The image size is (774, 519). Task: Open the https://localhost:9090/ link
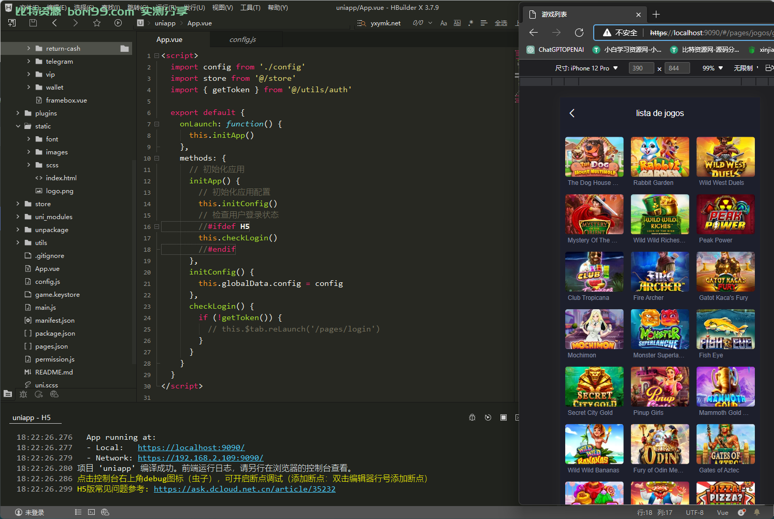click(x=191, y=448)
